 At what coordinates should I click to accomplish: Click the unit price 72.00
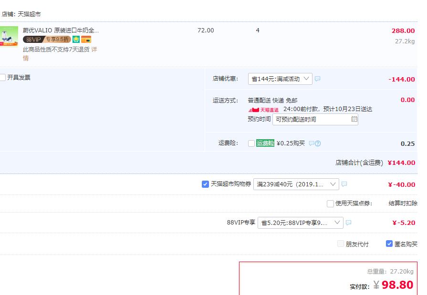coord(206,31)
